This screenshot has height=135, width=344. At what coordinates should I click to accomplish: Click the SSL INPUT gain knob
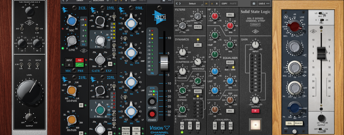tap(255, 45)
